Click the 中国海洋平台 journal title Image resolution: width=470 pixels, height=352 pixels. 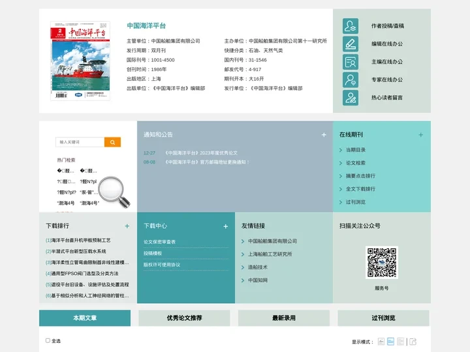coord(146,25)
